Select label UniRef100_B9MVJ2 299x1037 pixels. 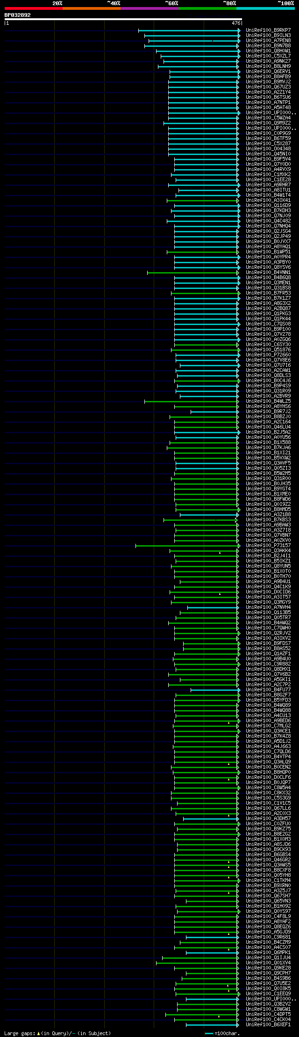pos(268,81)
